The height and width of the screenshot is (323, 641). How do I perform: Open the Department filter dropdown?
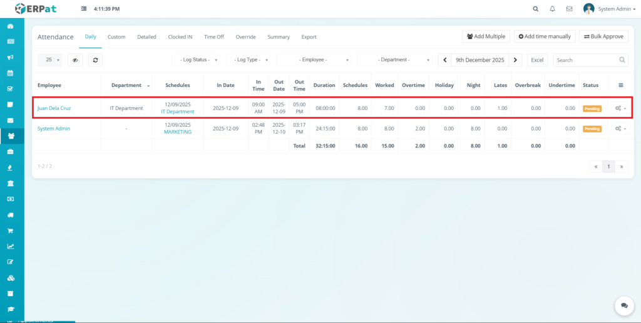(x=395, y=60)
